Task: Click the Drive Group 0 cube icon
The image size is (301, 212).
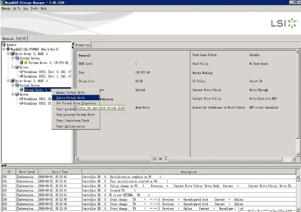Action: point(12,53)
